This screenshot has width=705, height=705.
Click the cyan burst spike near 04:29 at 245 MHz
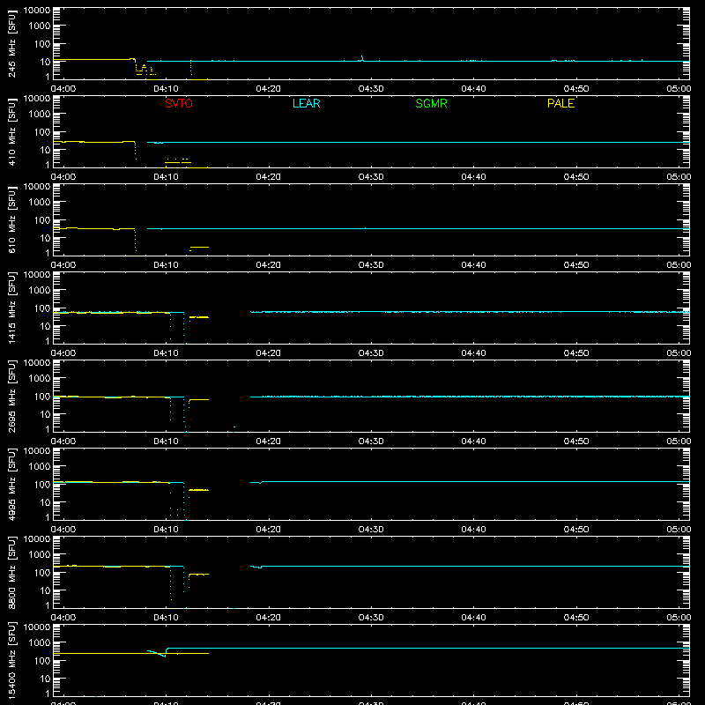[362, 58]
